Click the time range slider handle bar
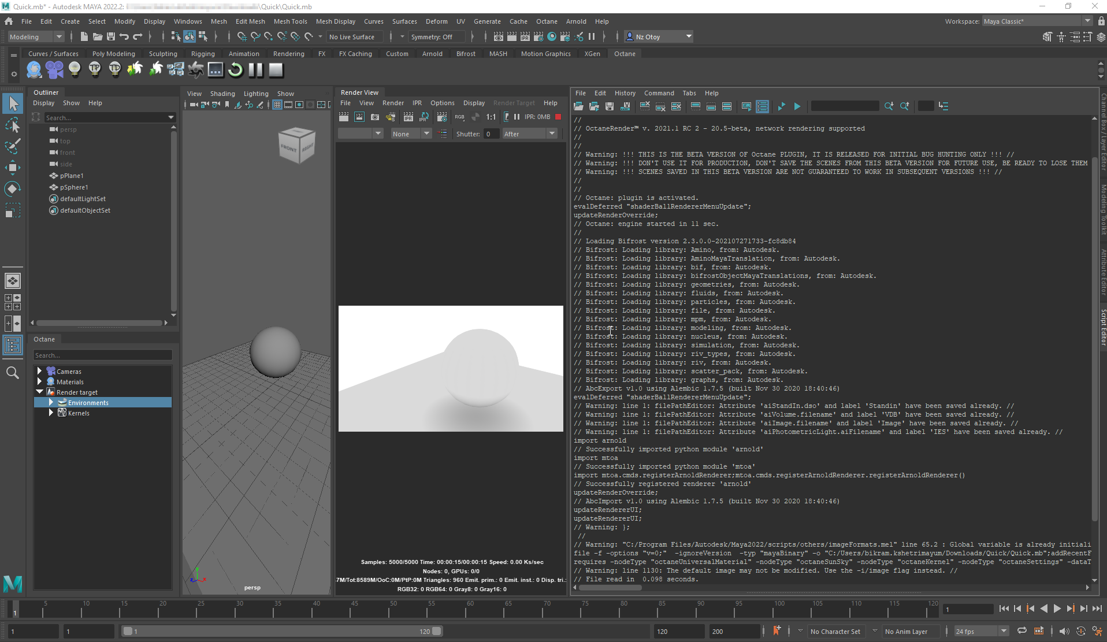 tap(283, 632)
